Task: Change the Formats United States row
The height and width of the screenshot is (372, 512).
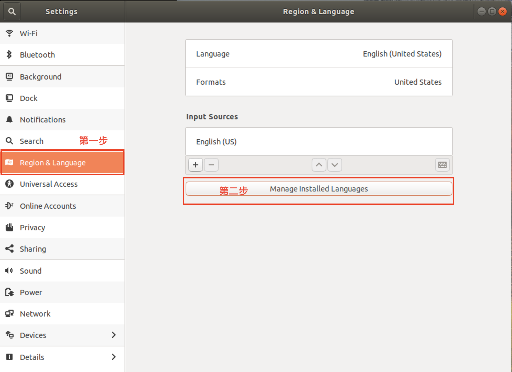Action: [319, 82]
